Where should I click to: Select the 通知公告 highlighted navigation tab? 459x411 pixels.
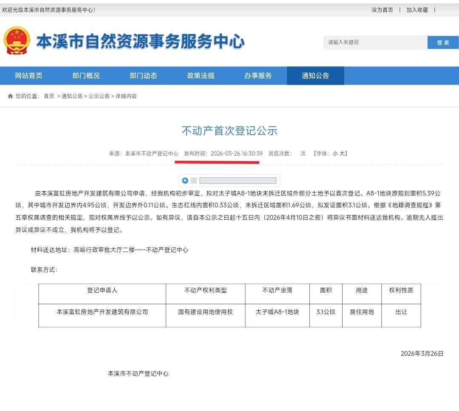click(315, 75)
